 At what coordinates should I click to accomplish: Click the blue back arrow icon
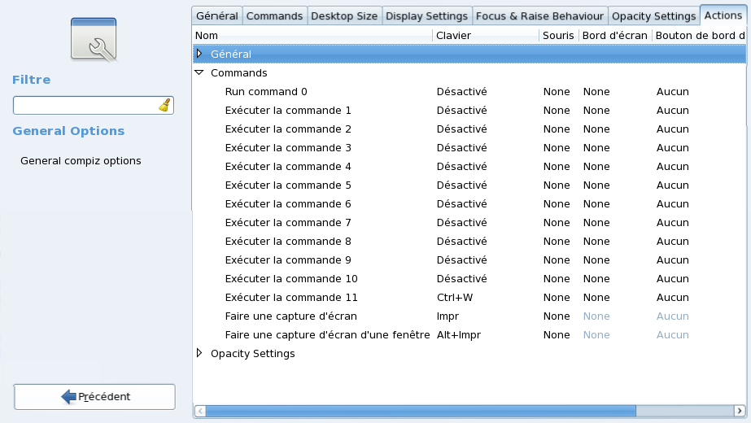click(x=68, y=396)
